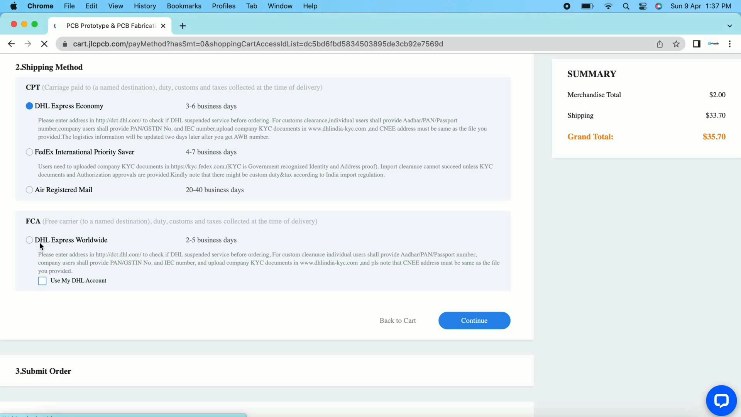Click the 2.Shipping Method heading

coord(49,67)
